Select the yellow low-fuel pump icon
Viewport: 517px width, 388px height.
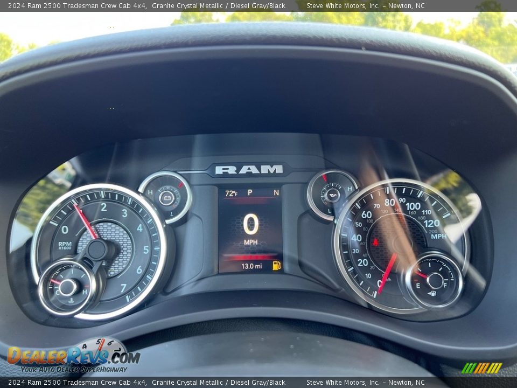(277, 266)
